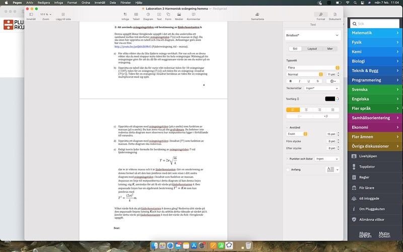The image size is (403, 252).
Task: Open the Infoga menu in menu bar
Action: [58, 3]
